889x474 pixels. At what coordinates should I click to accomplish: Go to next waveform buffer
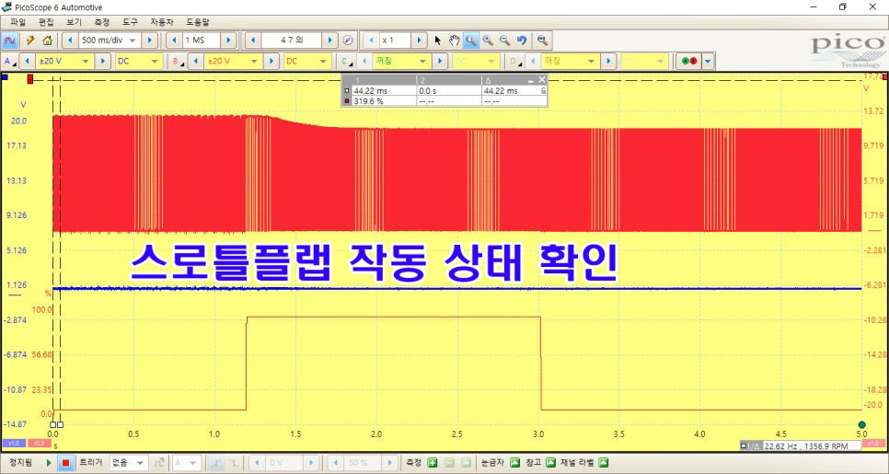click(330, 40)
